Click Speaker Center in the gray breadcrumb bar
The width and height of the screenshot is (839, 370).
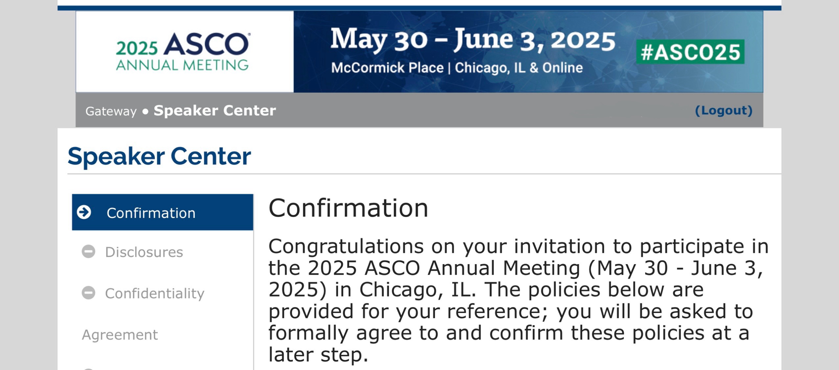click(x=215, y=110)
